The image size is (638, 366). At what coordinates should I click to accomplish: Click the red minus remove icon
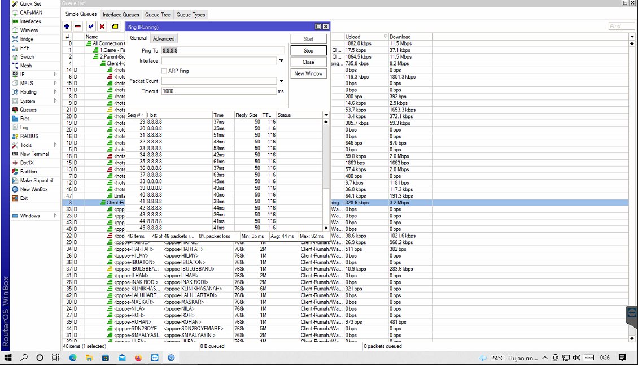pyautogui.click(x=78, y=27)
